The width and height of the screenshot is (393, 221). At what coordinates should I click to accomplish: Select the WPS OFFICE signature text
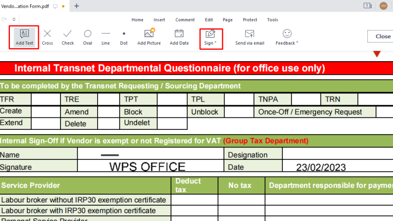147,166
